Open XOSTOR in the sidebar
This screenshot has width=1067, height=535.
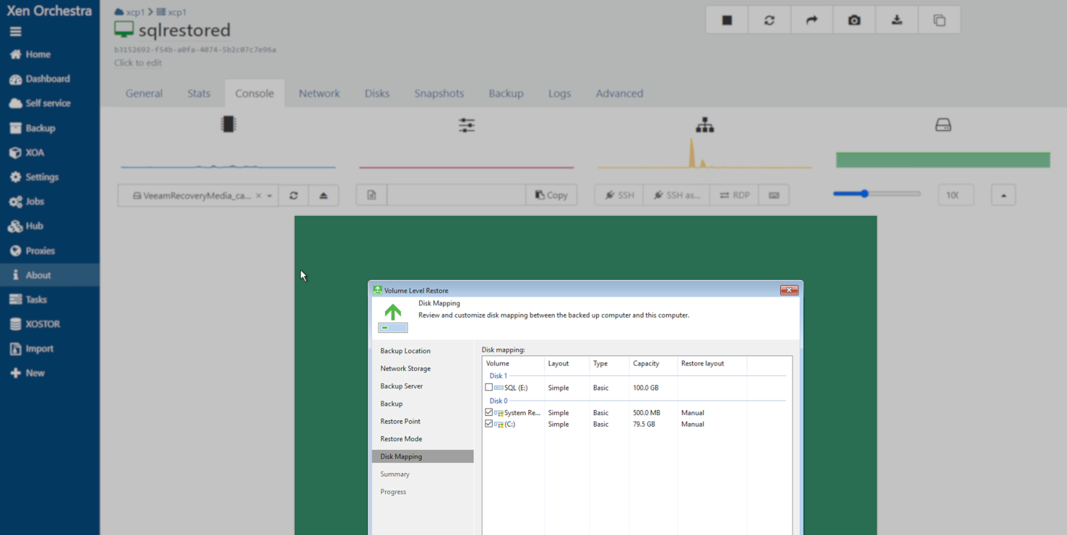[x=35, y=324]
